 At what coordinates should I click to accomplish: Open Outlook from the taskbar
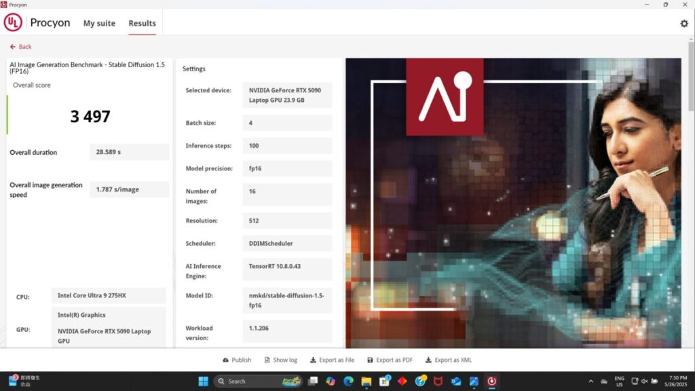455,381
